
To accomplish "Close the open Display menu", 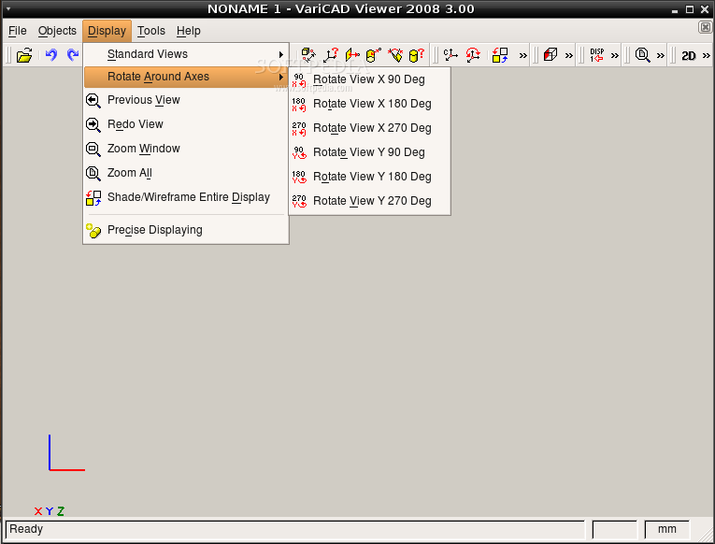I will [107, 31].
